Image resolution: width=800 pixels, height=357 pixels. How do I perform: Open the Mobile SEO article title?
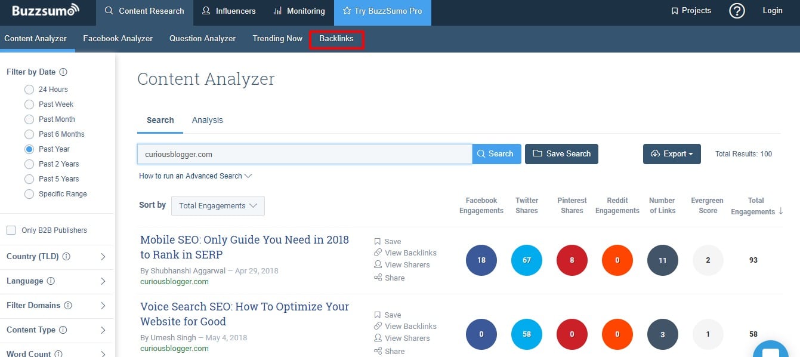pyautogui.click(x=245, y=247)
